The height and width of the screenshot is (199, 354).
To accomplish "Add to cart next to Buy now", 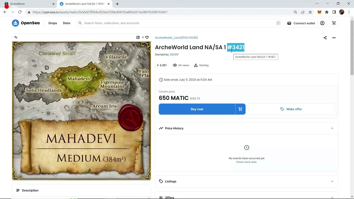I will point(240,109).
